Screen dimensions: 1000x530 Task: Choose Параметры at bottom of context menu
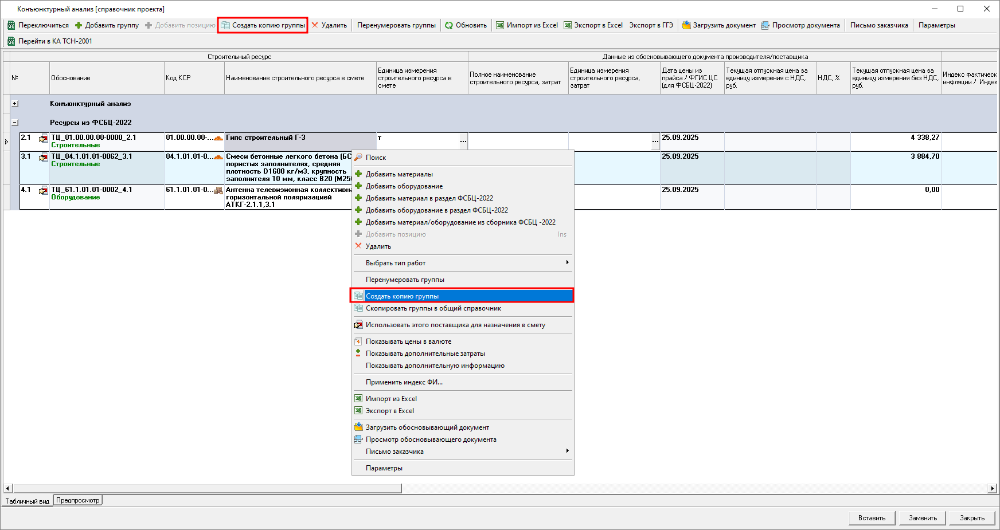(x=462, y=468)
